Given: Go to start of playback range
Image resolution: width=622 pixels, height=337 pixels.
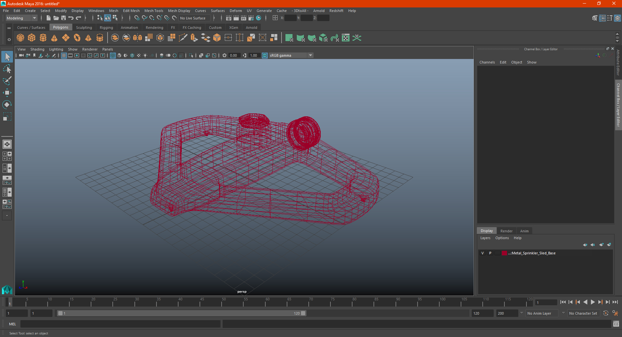Looking at the screenshot, I should 563,302.
